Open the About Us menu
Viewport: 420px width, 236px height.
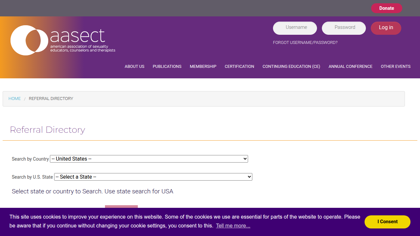click(x=135, y=67)
